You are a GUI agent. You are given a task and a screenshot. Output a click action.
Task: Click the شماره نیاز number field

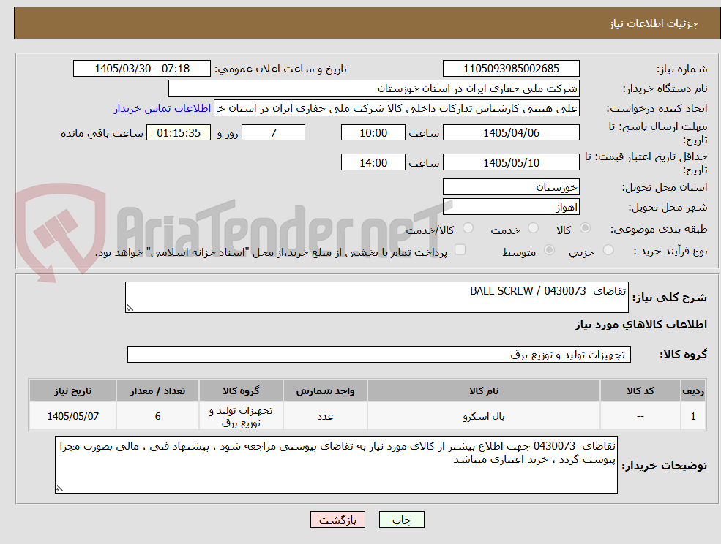[511, 69]
